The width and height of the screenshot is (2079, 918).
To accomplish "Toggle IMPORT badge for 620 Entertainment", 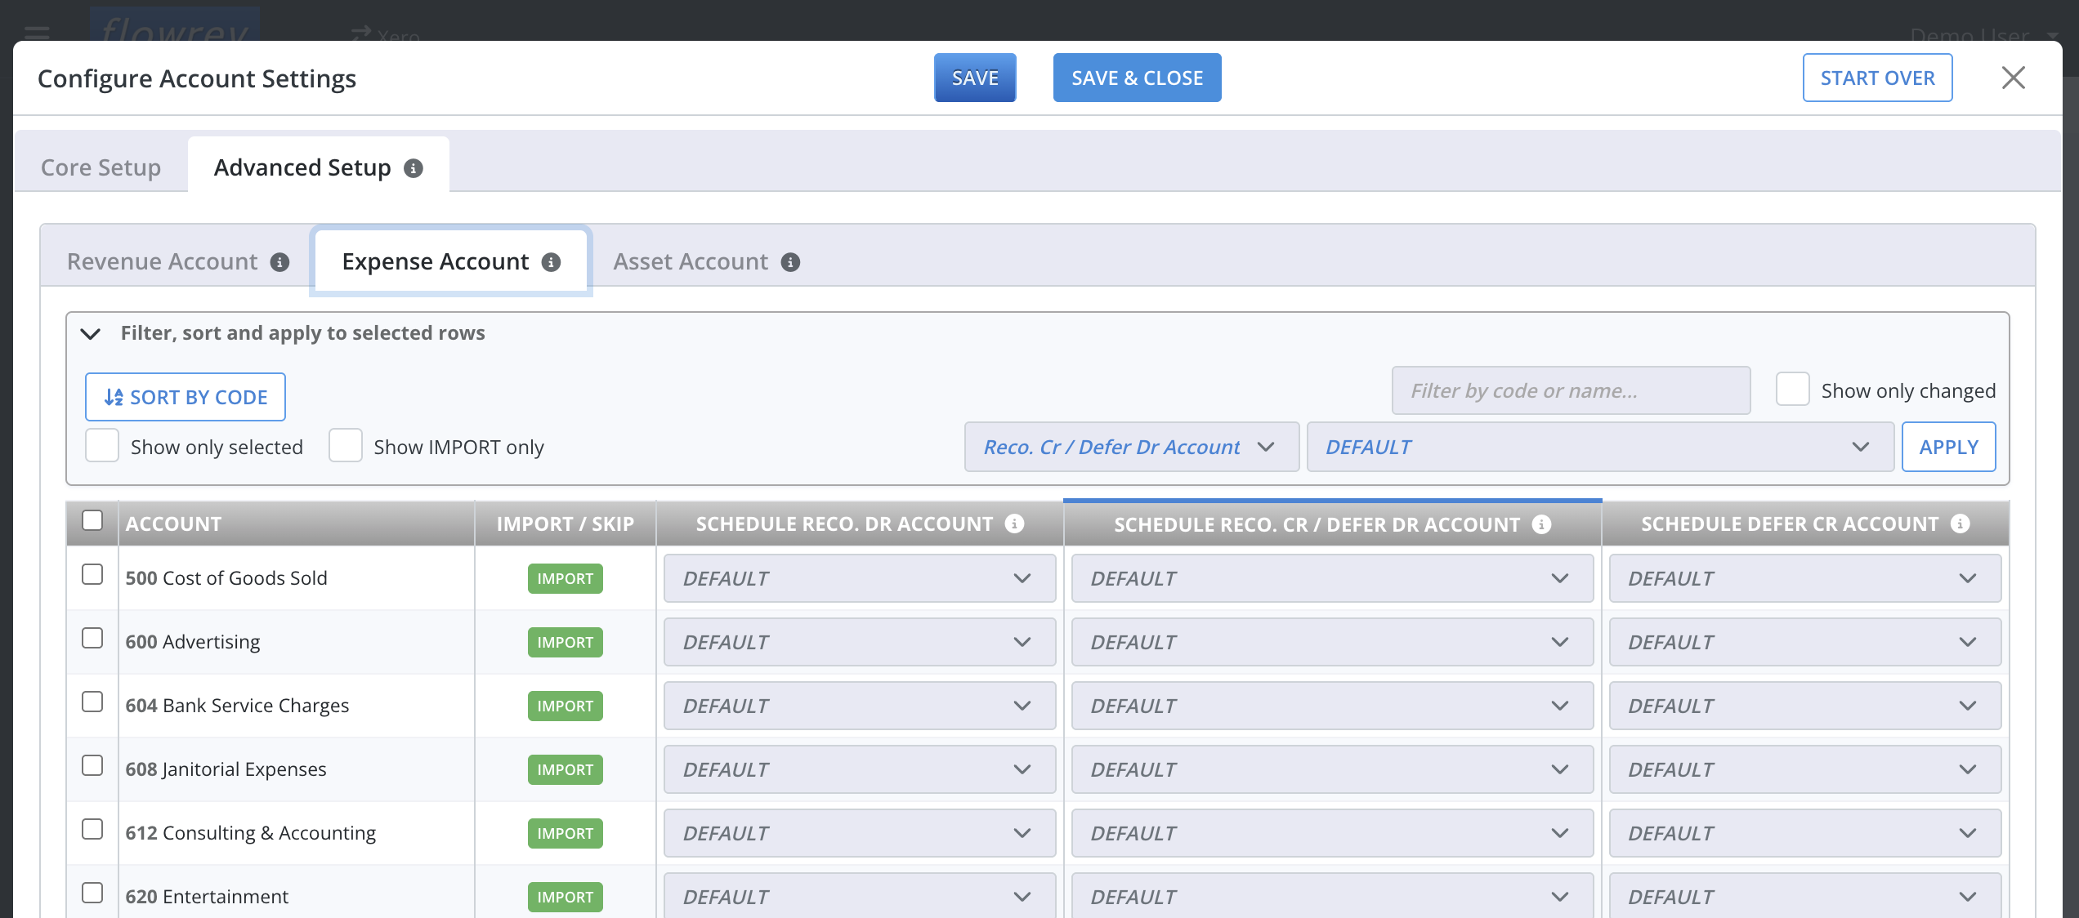I will coord(566,897).
